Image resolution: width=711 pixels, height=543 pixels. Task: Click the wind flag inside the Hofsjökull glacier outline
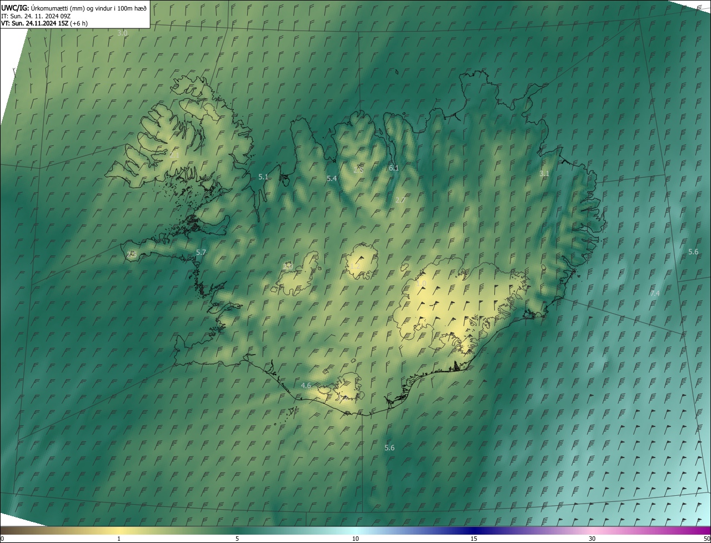(359, 259)
